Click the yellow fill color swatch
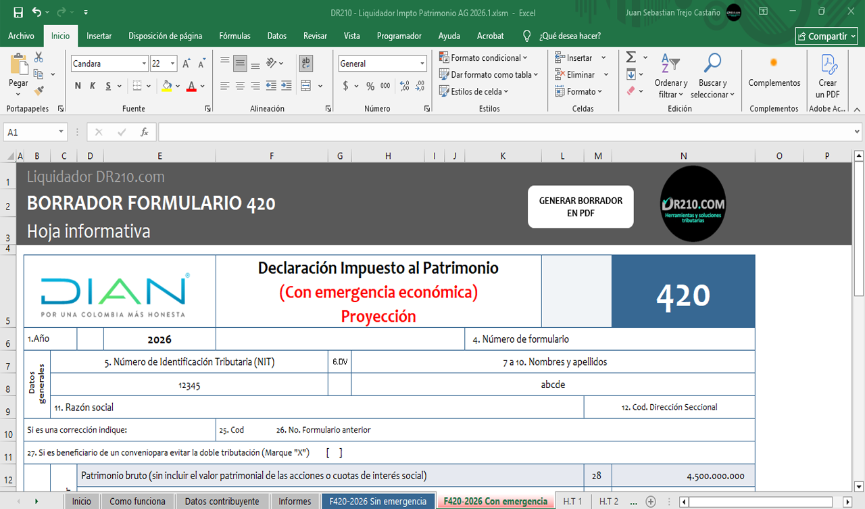 [x=167, y=86]
